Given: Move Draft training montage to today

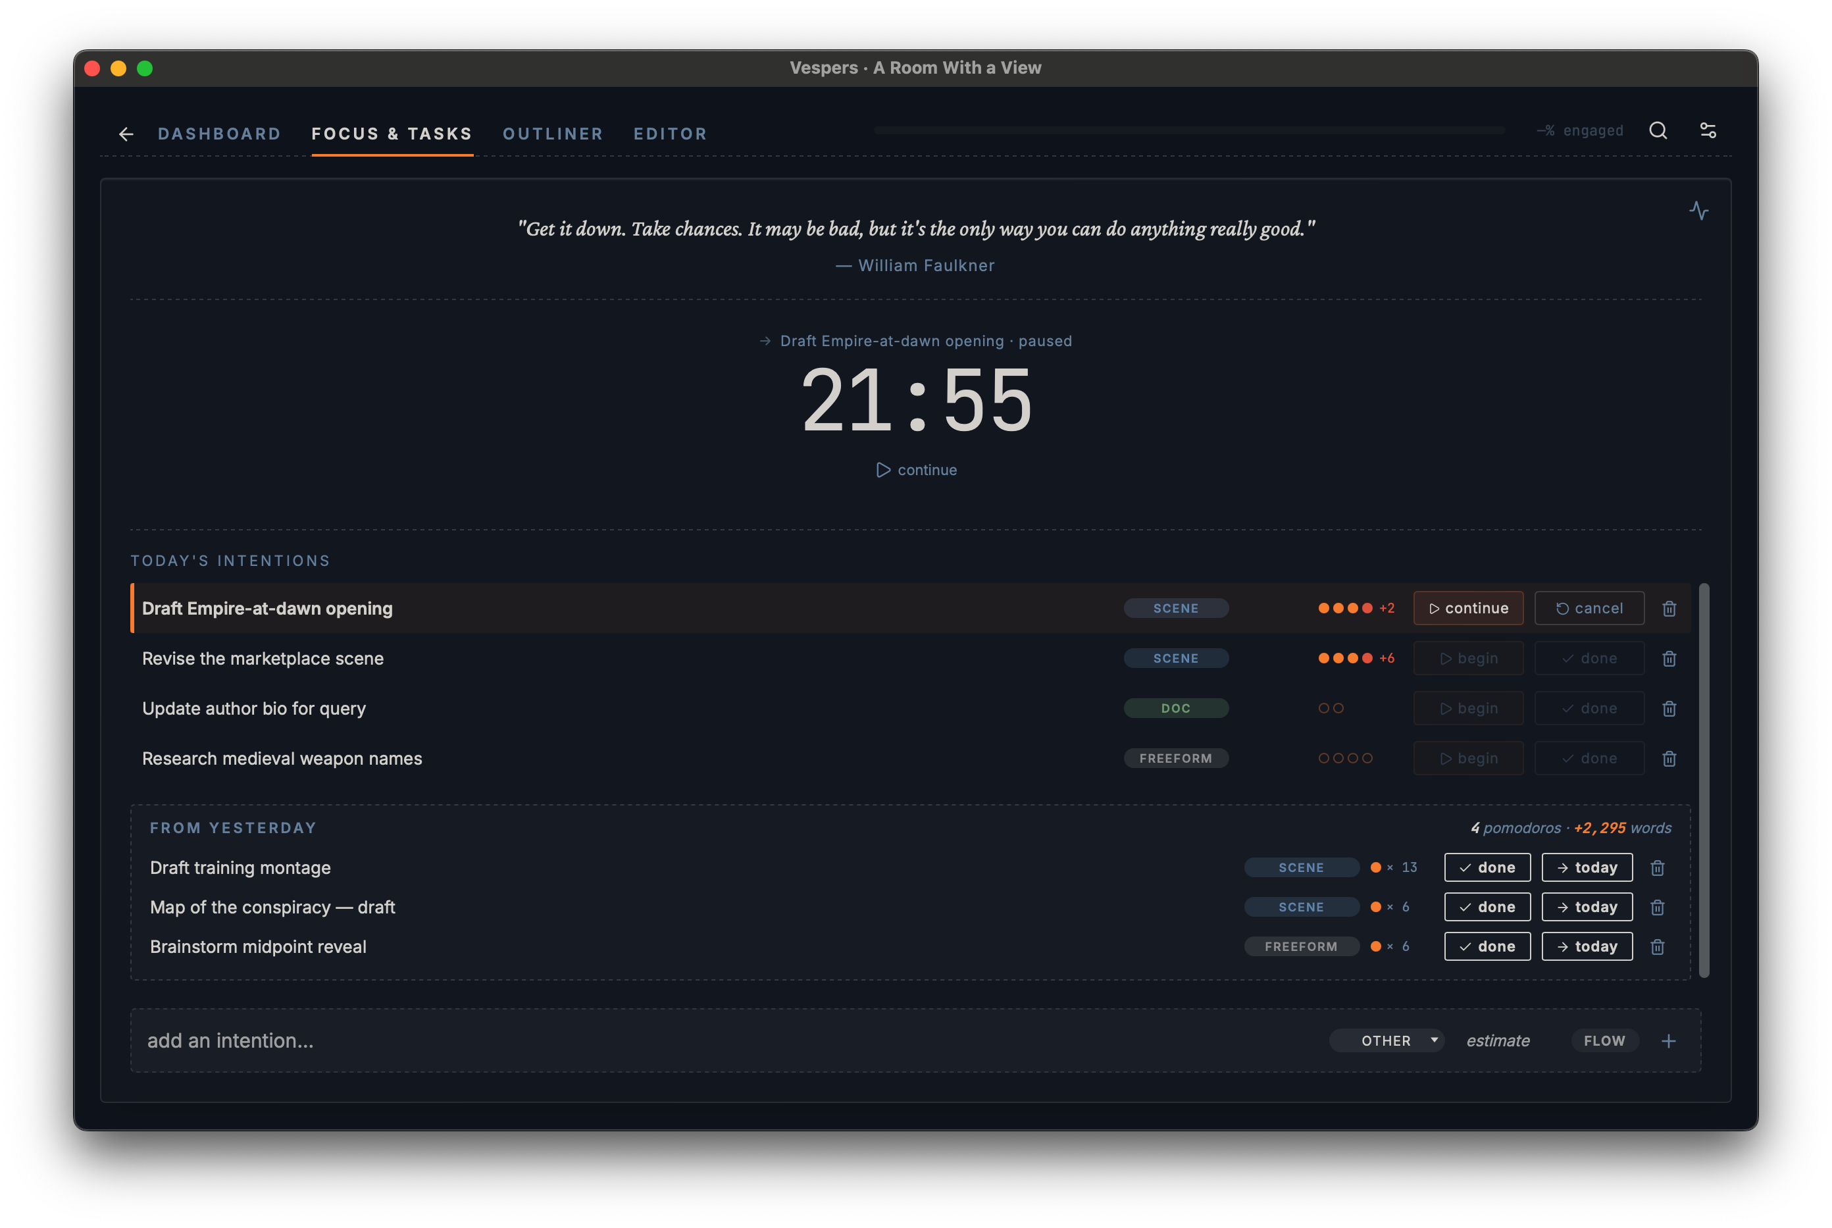Looking at the screenshot, I should click(x=1586, y=868).
